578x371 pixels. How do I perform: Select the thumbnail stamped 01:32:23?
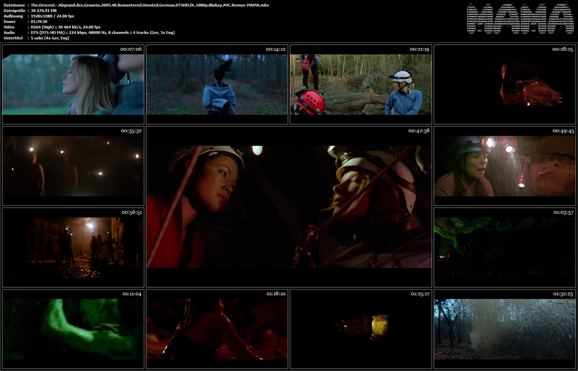[505, 329]
